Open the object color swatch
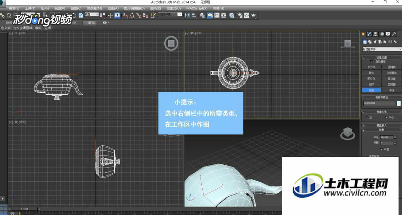Image resolution: width=402 pixels, height=215 pixels. [399, 103]
